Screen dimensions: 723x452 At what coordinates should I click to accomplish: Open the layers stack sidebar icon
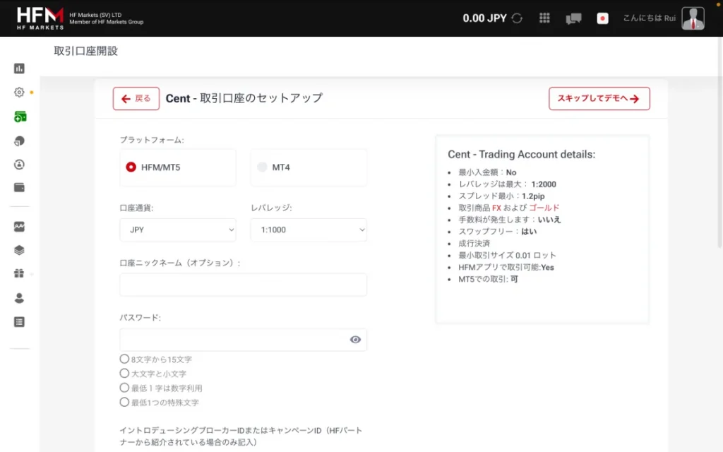[x=19, y=250]
